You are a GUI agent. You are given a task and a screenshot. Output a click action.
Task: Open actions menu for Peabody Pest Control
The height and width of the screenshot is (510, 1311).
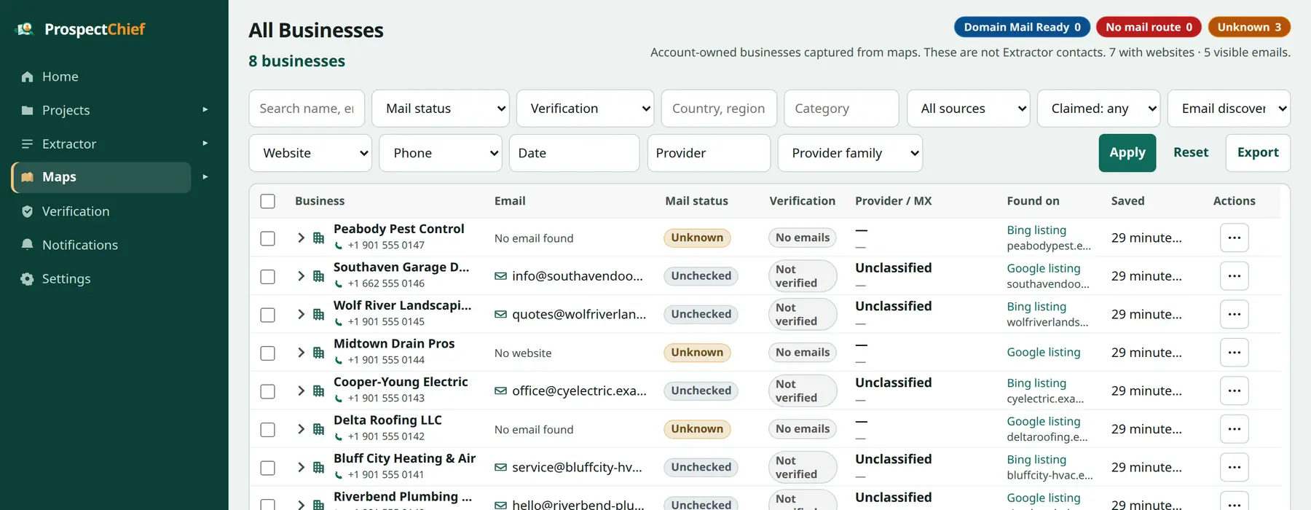point(1234,238)
